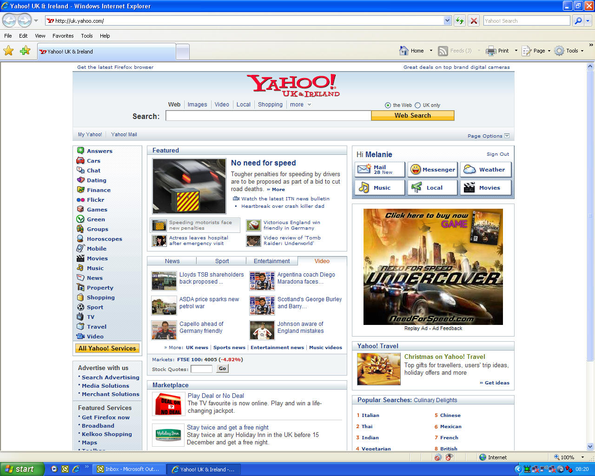This screenshot has width=595, height=476.
Task: Click the Need for Speed Undercover ad
Action: [433, 267]
